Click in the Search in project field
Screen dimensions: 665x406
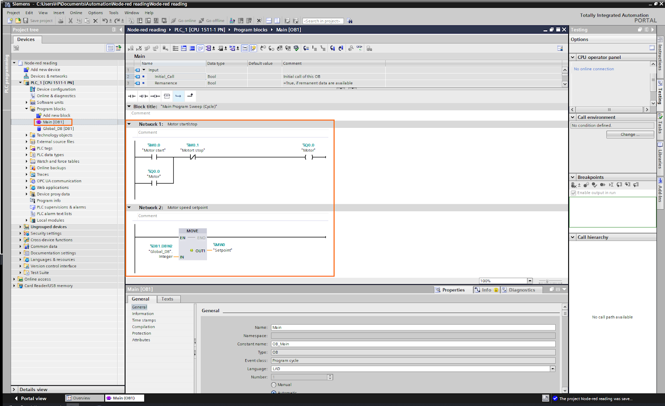click(x=323, y=21)
